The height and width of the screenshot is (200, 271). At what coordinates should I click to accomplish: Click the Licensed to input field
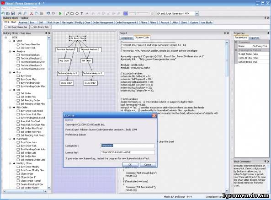(128, 146)
